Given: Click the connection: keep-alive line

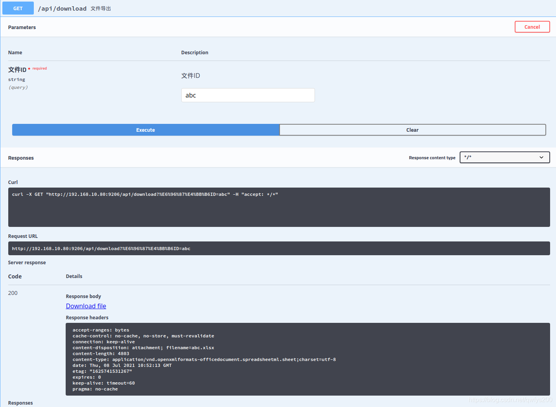Looking at the screenshot, I should [103, 342].
